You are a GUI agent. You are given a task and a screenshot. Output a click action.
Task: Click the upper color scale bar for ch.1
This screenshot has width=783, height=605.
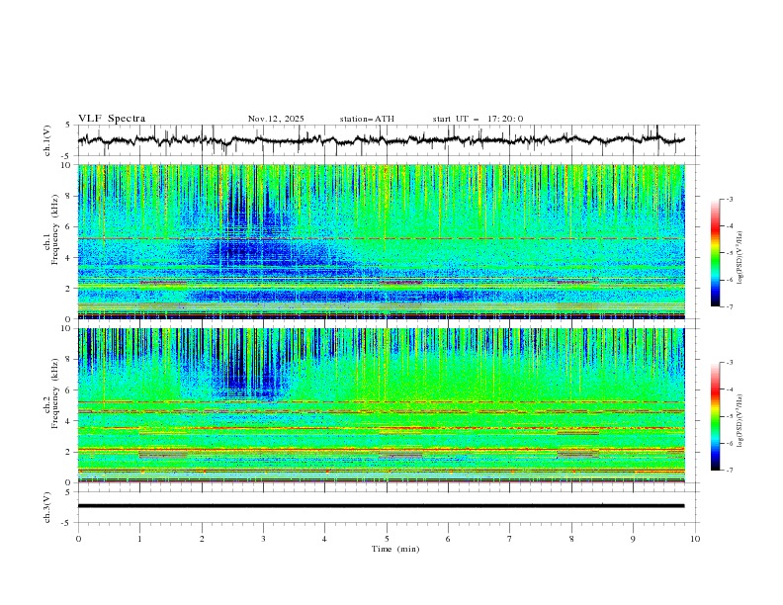pos(715,252)
